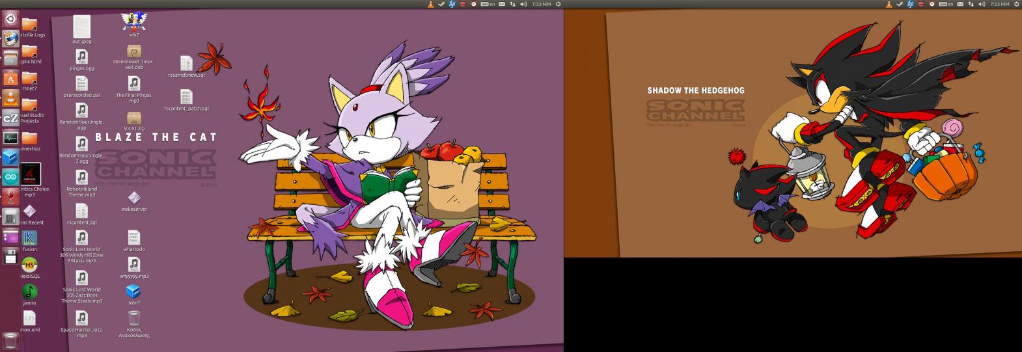Launch VLC from the Unity launcher
Viewport: 1022px width, 352px height.
pos(10,98)
